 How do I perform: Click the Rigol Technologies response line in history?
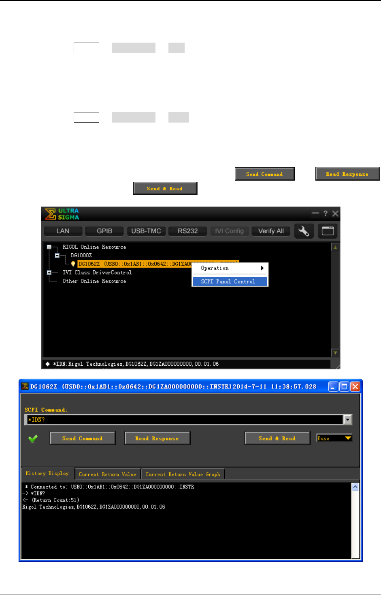coord(94,507)
